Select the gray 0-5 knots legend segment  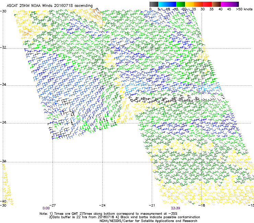[154, 4]
